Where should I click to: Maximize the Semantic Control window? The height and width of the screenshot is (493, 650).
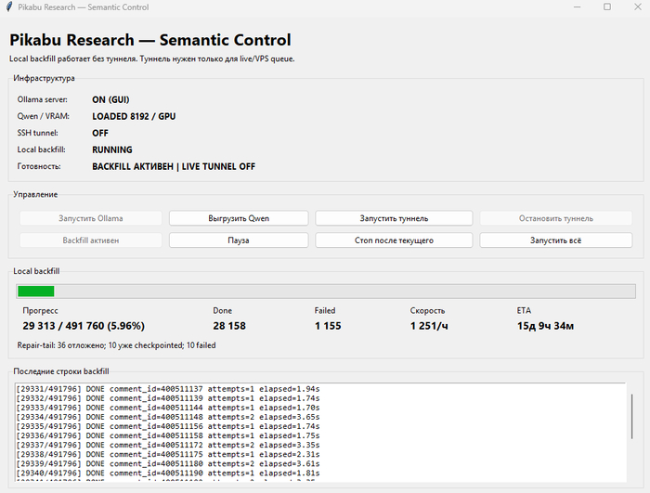pyautogui.click(x=607, y=7)
